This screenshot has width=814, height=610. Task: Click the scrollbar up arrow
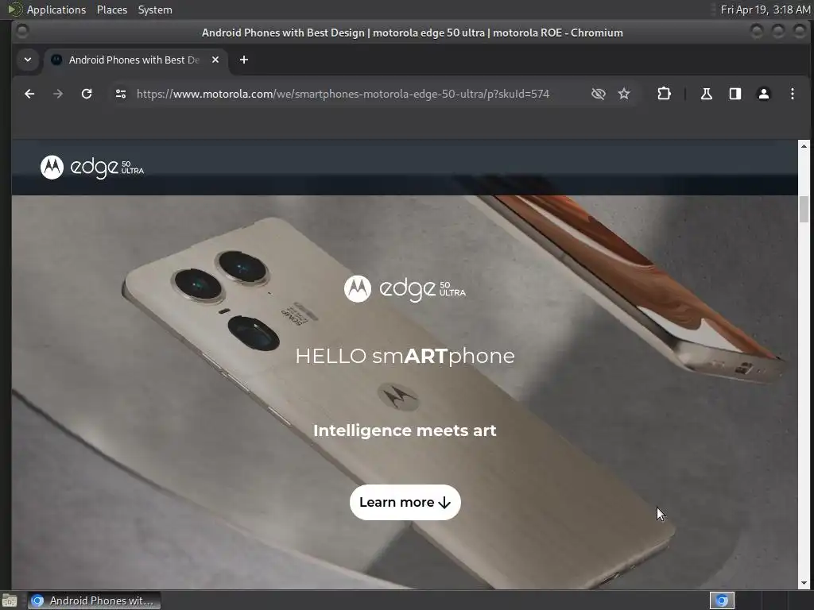tap(804, 145)
